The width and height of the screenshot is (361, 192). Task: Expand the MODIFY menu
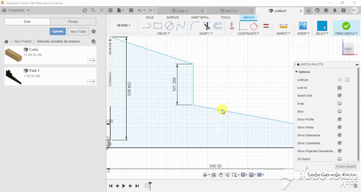pyautogui.click(x=205, y=34)
